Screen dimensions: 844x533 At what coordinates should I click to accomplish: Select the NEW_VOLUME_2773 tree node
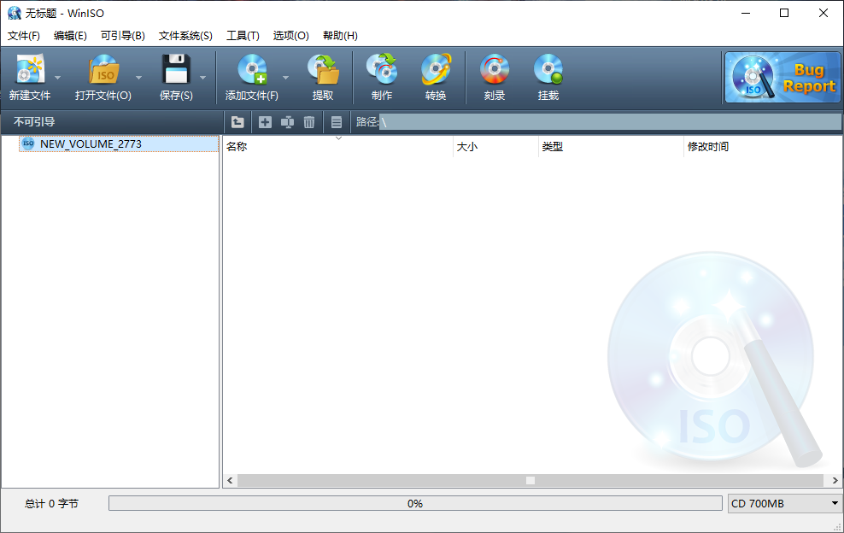click(x=119, y=143)
